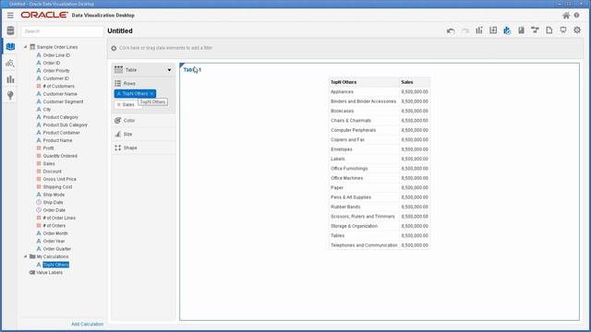This screenshot has height=332, width=591.
Task: Click the Size drop target
Action: (x=143, y=134)
